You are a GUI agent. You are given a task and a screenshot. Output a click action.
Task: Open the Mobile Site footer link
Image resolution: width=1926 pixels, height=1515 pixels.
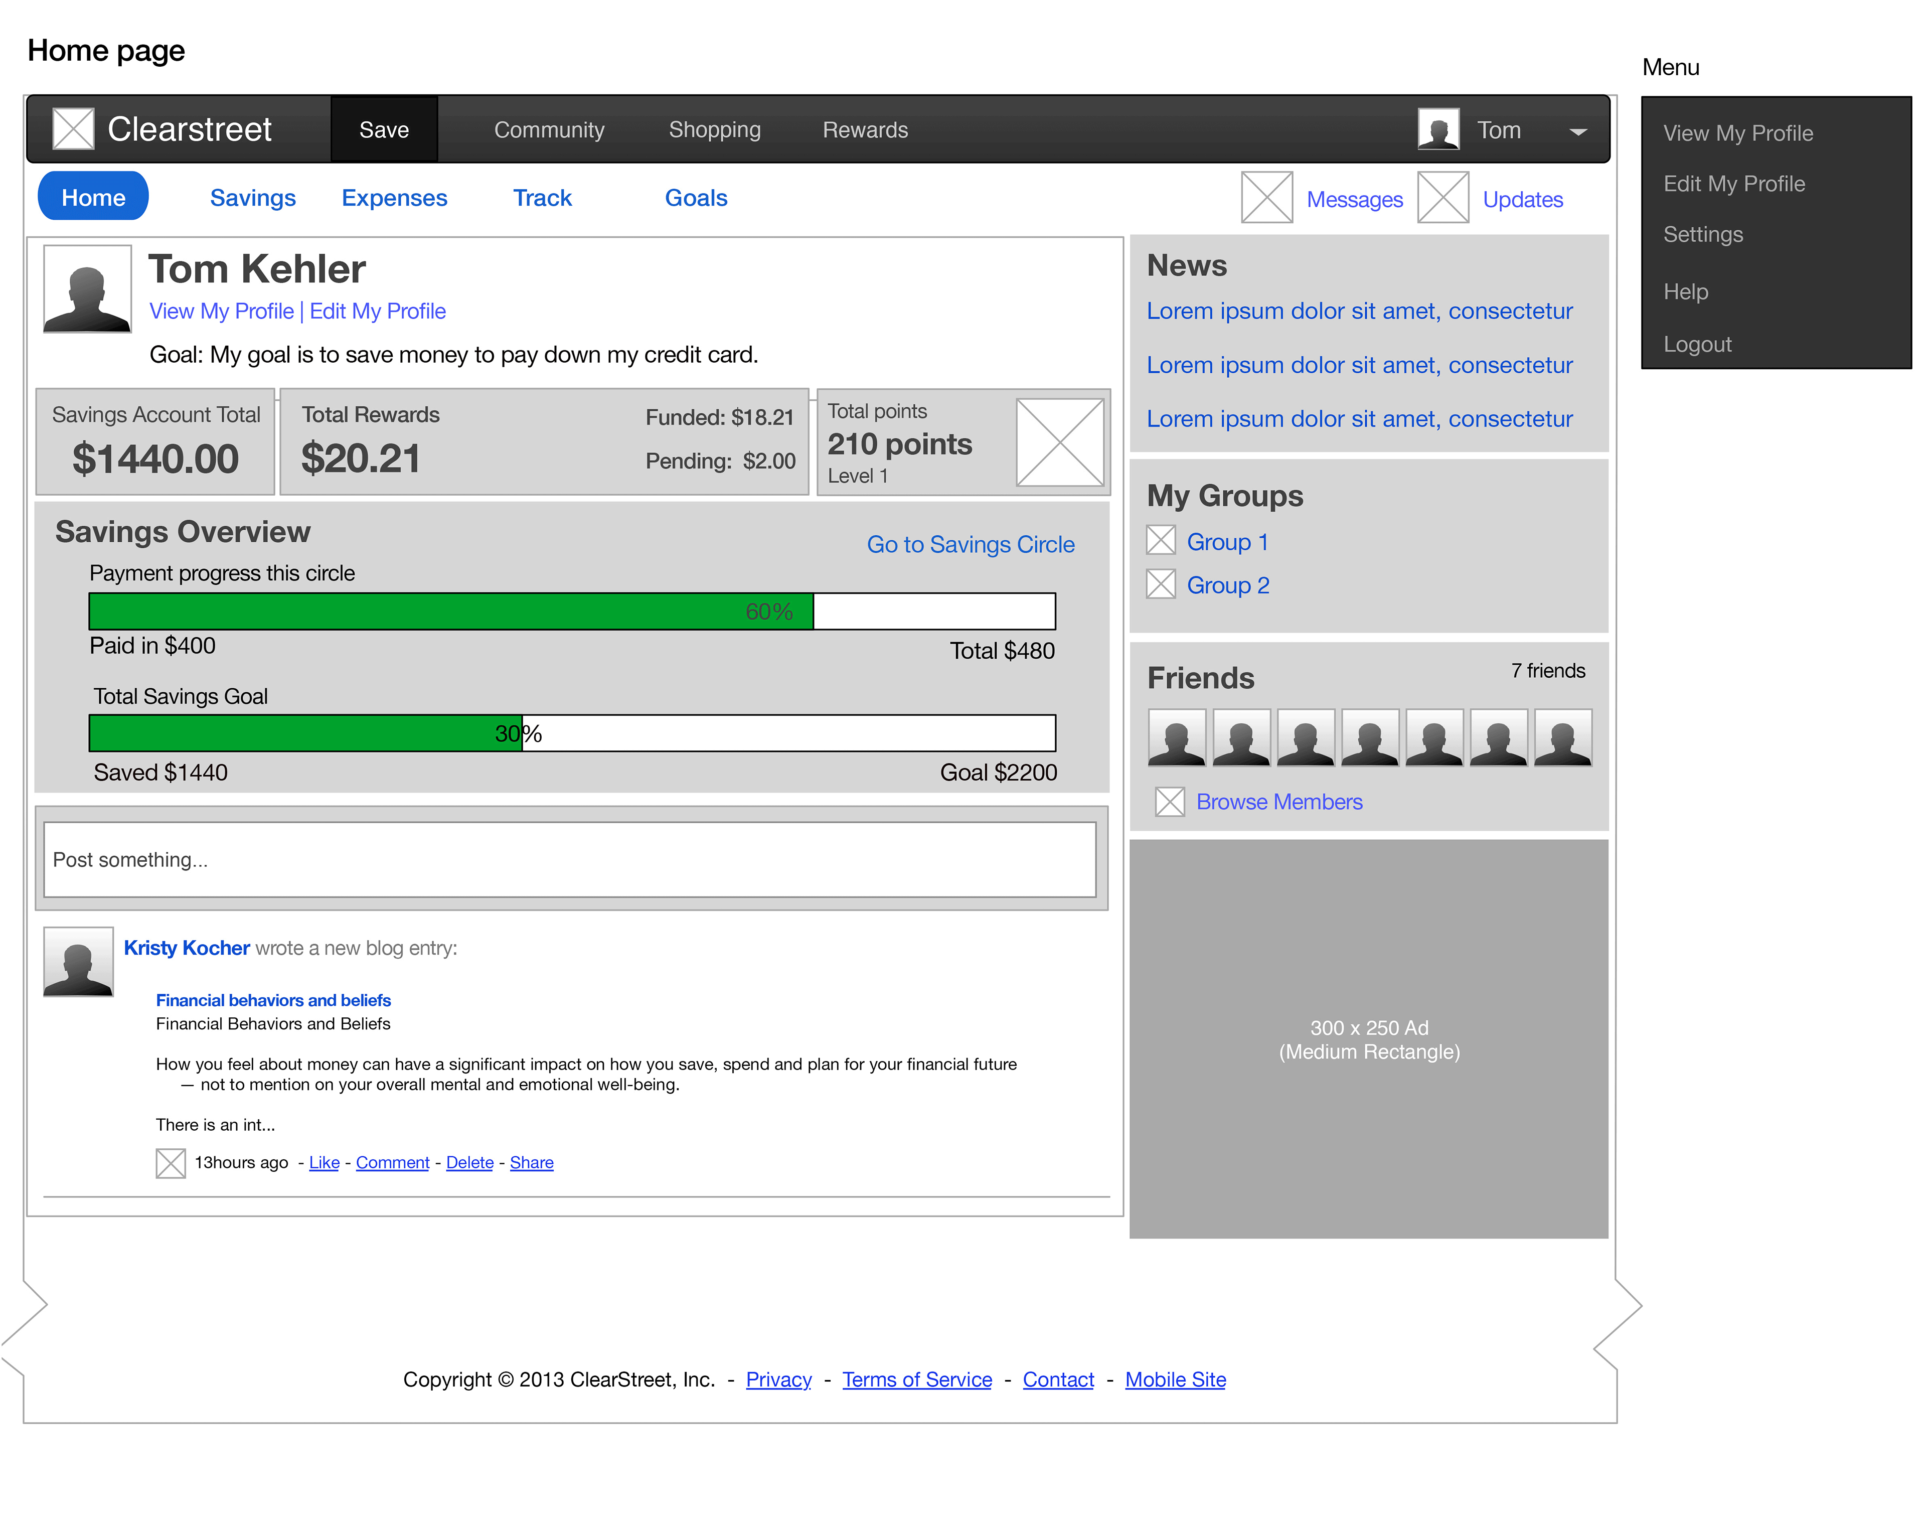point(1176,1380)
